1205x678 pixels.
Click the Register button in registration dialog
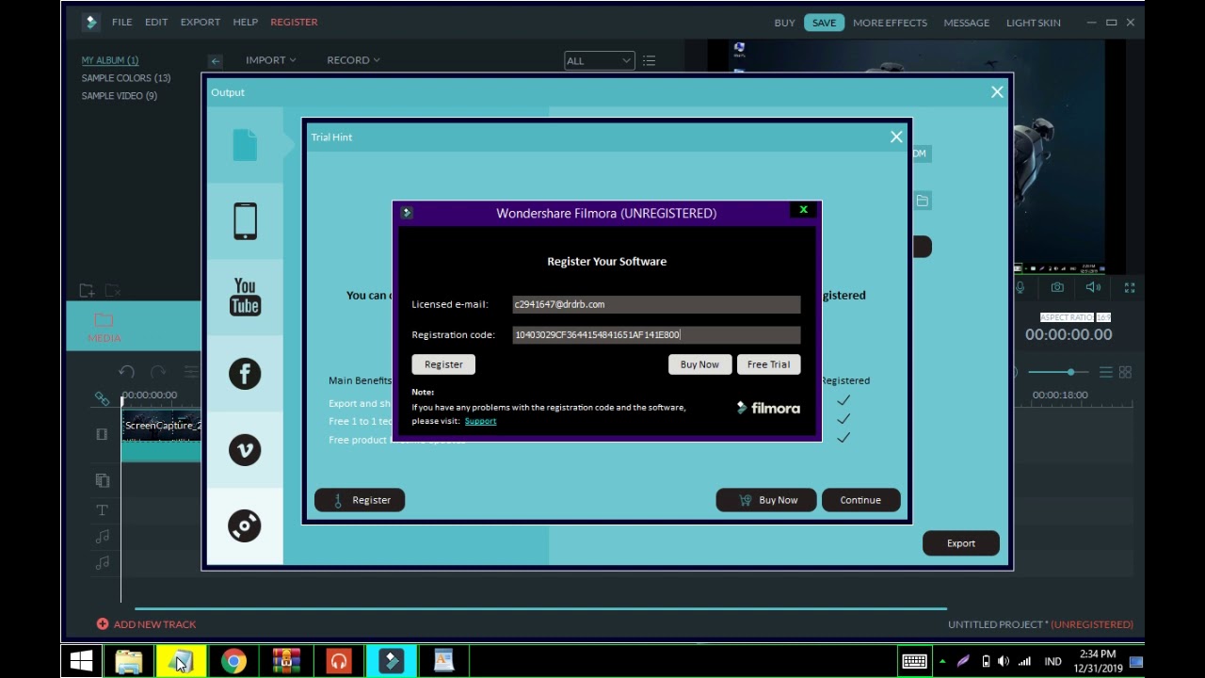(x=443, y=364)
